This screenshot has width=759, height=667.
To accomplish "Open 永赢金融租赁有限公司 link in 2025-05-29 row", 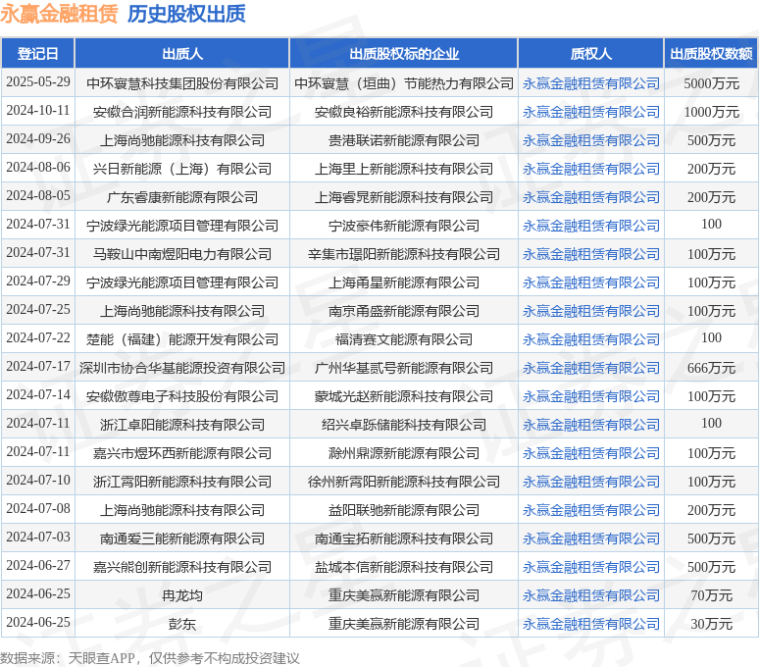I will [590, 83].
